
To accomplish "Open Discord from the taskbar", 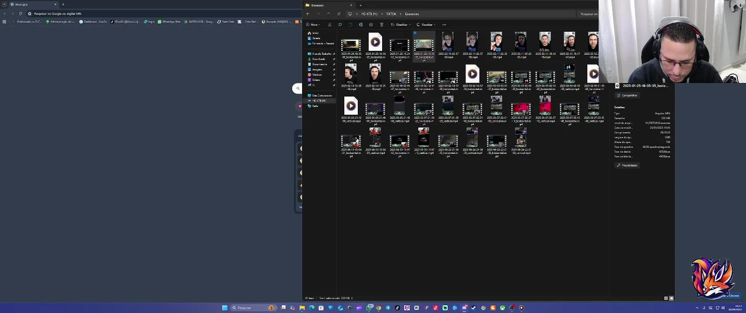I will click(464, 308).
